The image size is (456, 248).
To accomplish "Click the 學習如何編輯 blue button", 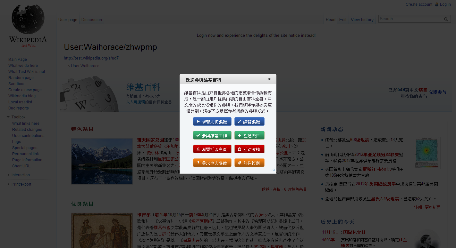I will (x=212, y=122).
